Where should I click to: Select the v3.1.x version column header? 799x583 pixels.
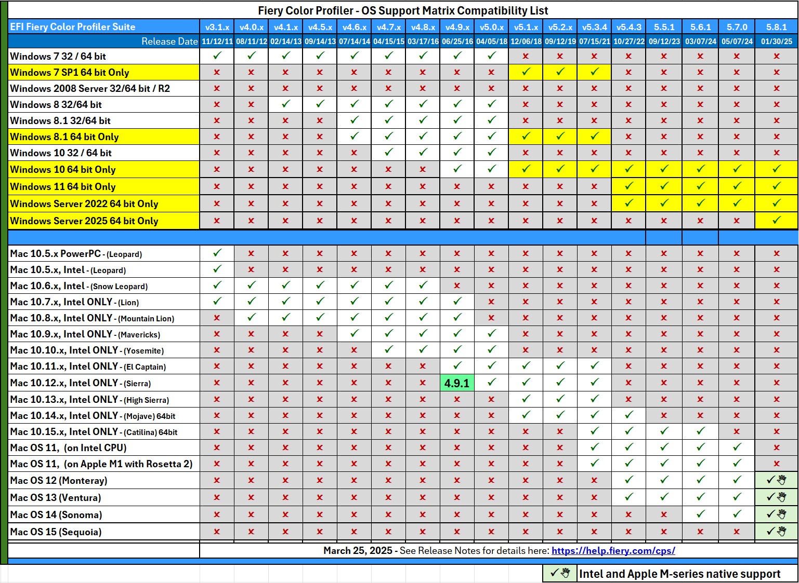tap(217, 27)
